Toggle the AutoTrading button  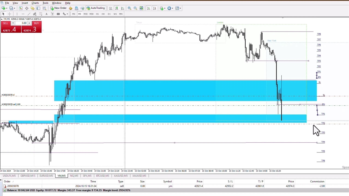pos(95,8)
